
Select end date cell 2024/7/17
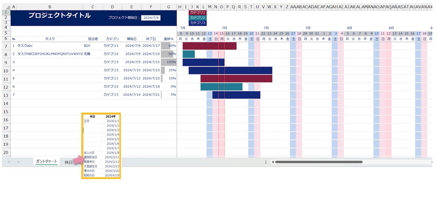(x=151, y=46)
